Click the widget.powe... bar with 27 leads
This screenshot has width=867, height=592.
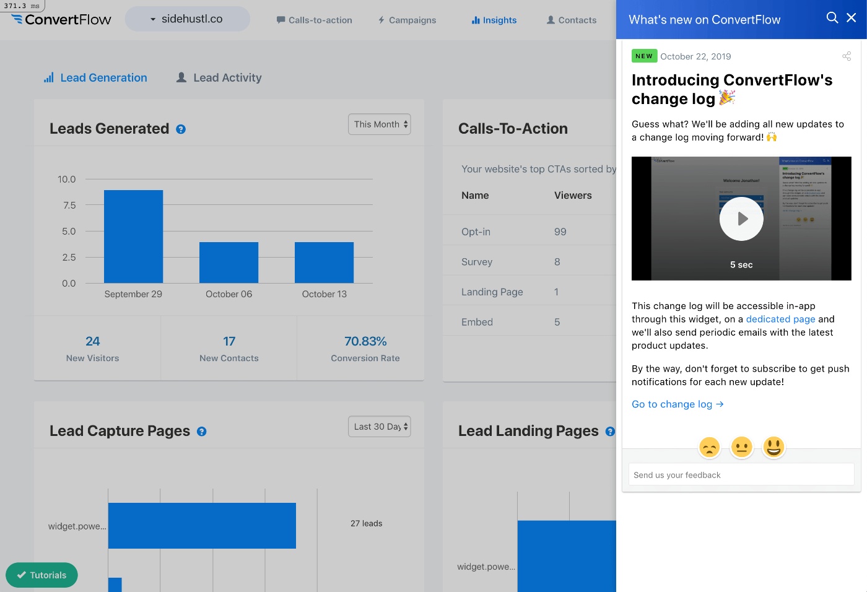click(x=202, y=526)
